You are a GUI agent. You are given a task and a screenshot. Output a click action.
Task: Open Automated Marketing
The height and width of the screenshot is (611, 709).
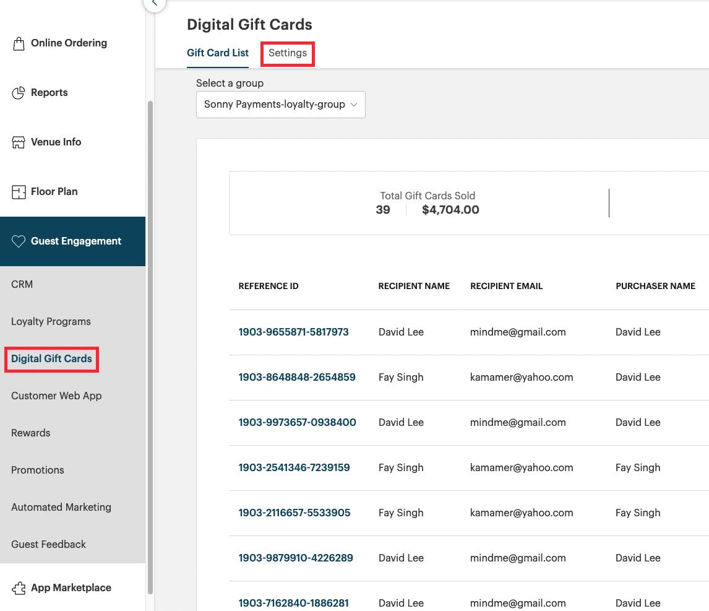(x=61, y=507)
